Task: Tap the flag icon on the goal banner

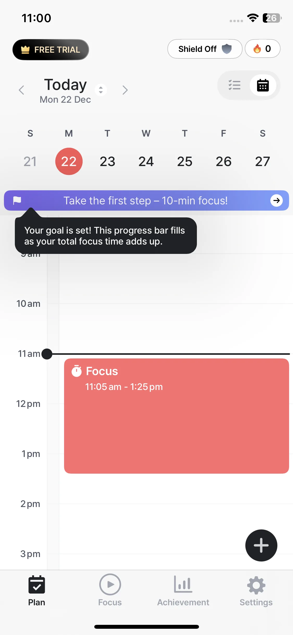Action: tap(17, 200)
